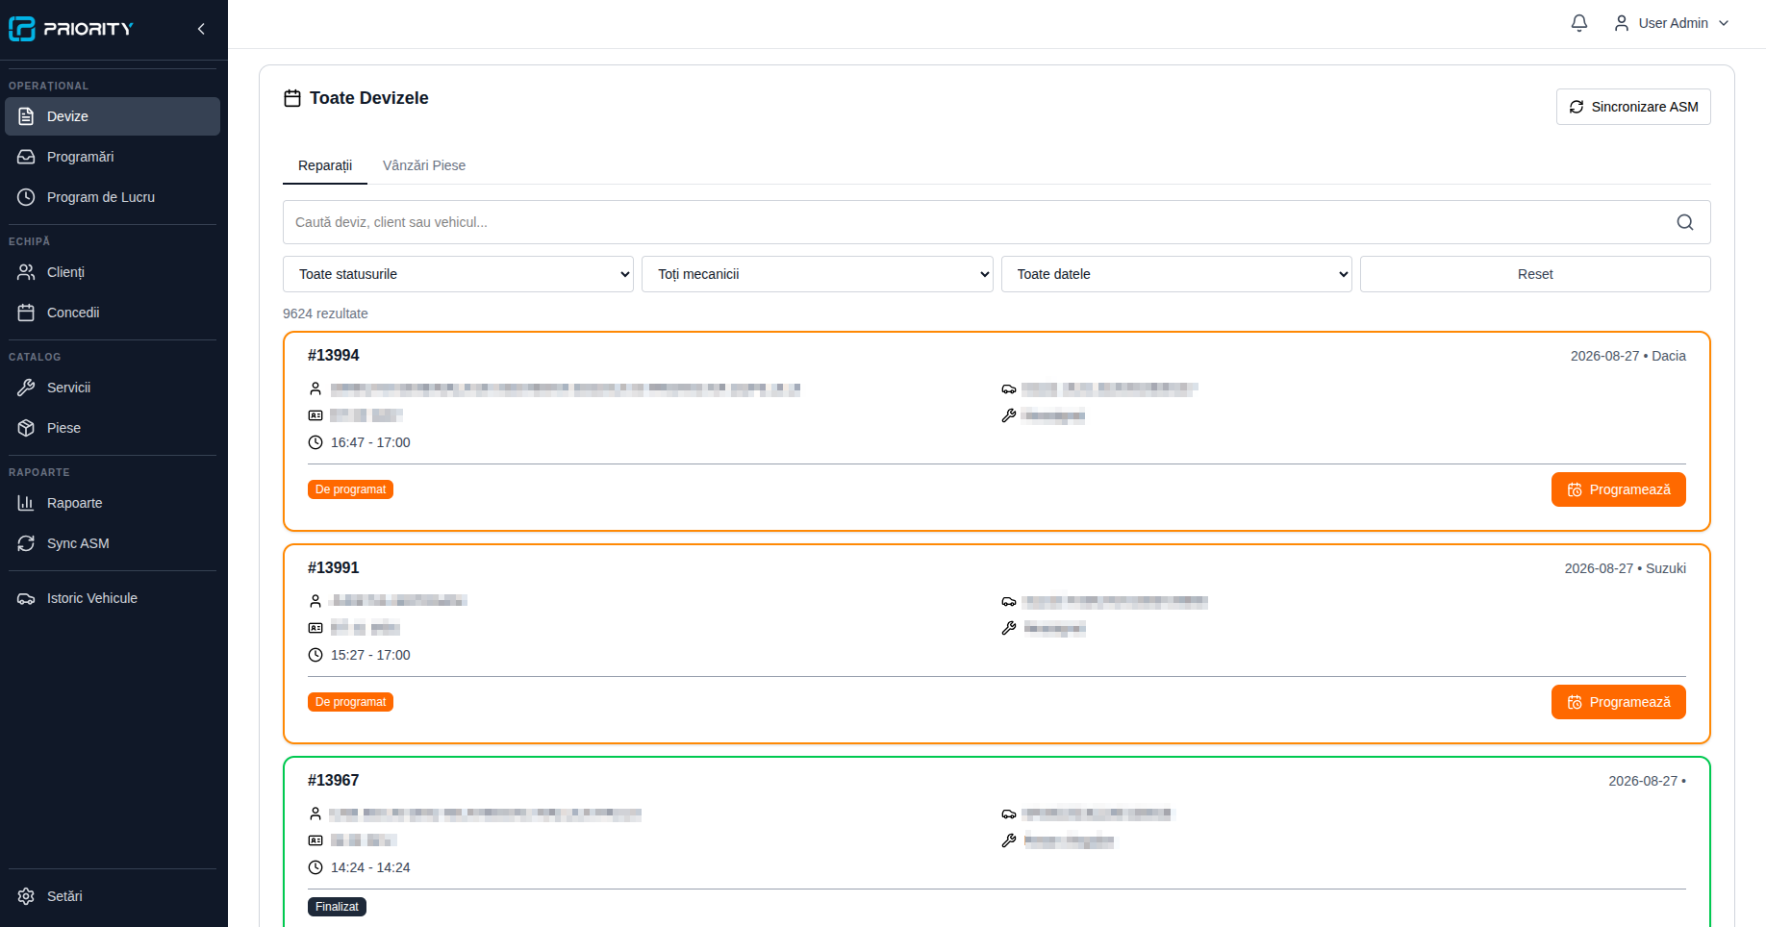
Task: Click the Istoric Vehicule car icon
Action: tap(27, 598)
